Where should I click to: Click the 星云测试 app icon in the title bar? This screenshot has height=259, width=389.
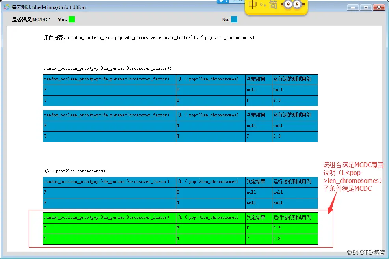pos(6,7)
